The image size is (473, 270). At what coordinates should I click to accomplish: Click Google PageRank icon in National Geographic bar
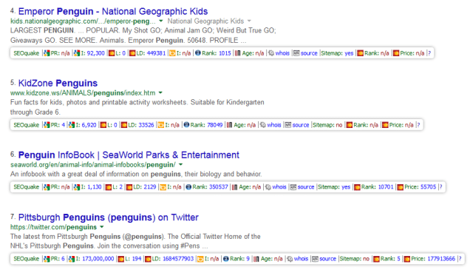(x=47, y=53)
